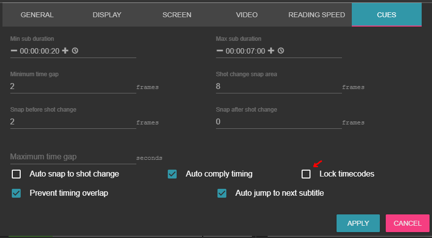Click clock icon beside Max sub duration
Image resolution: width=432 pixels, height=238 pixels.
(x=281, y=51)
